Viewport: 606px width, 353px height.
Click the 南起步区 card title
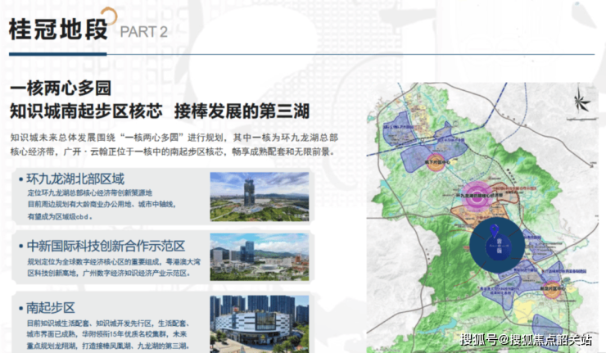(51, 308)
